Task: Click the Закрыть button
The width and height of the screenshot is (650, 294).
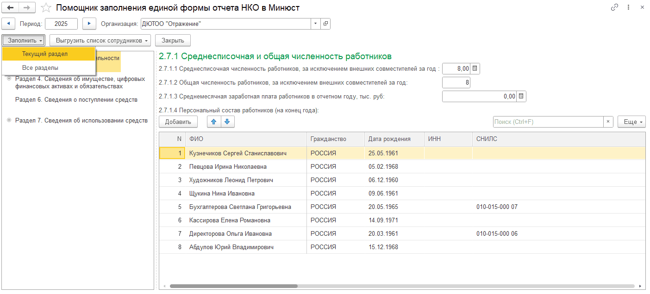Action: [173, 41]
